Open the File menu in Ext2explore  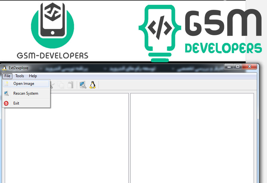point(7,76)
